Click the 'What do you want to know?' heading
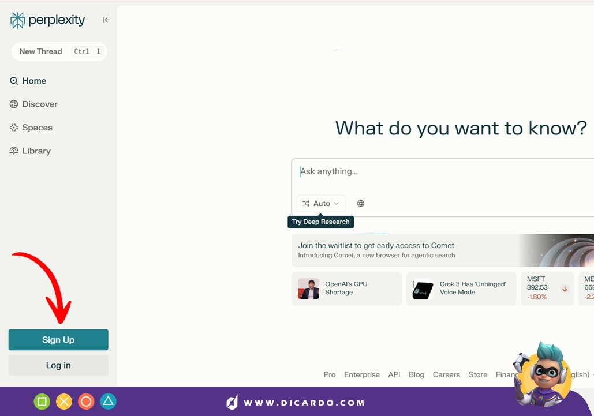Screen dimensions: 594x416 click(x=461, y=128)
